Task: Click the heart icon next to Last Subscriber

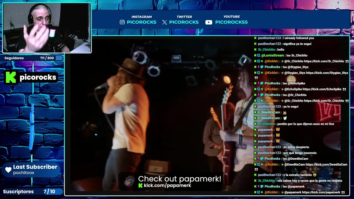Action: click(x=9, y=170)
